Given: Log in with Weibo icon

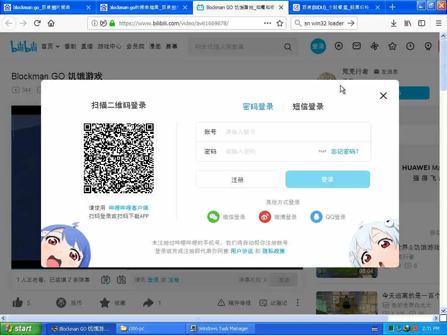Looking at the screenshot, I should (265, 217).
